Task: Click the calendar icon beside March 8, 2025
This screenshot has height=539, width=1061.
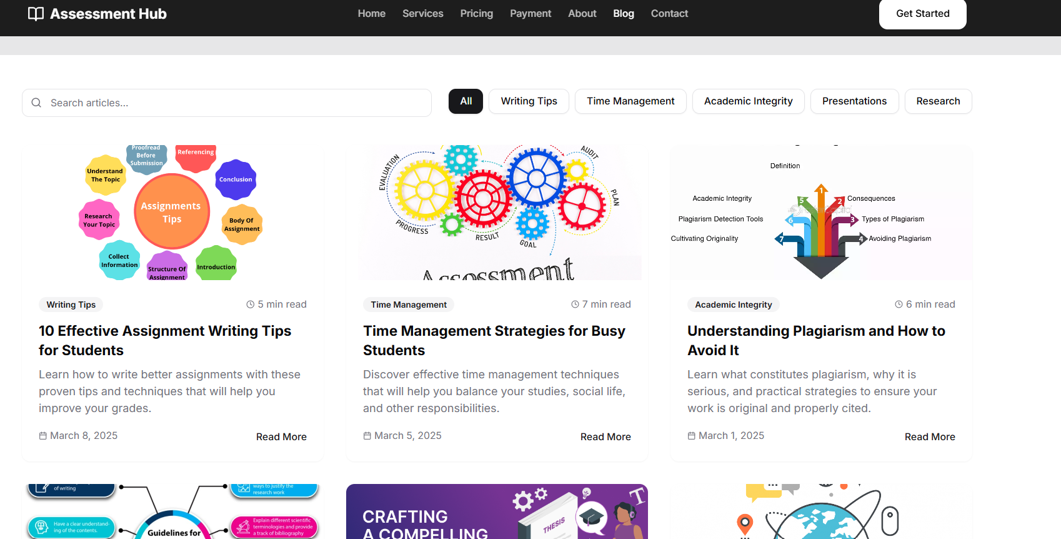Action: (x=43, y=436)
